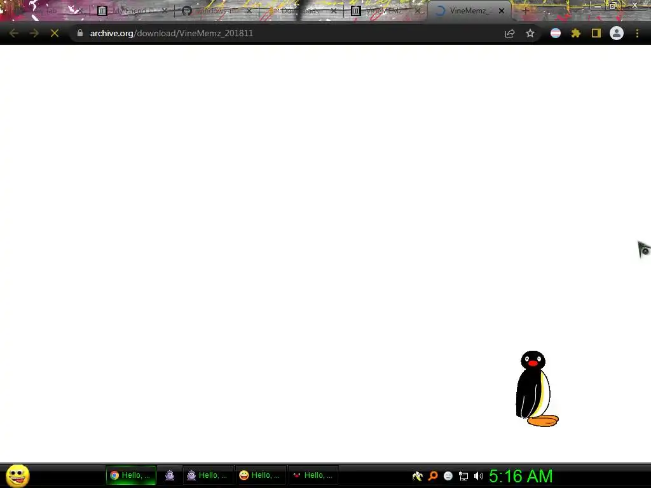Select the Chrome Hello taskbar button
Viewport: 651px width, 488px height.
coord(131,475)
